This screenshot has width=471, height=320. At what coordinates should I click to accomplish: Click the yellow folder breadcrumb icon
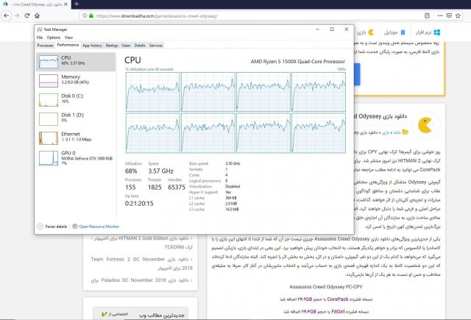point(406,132)
